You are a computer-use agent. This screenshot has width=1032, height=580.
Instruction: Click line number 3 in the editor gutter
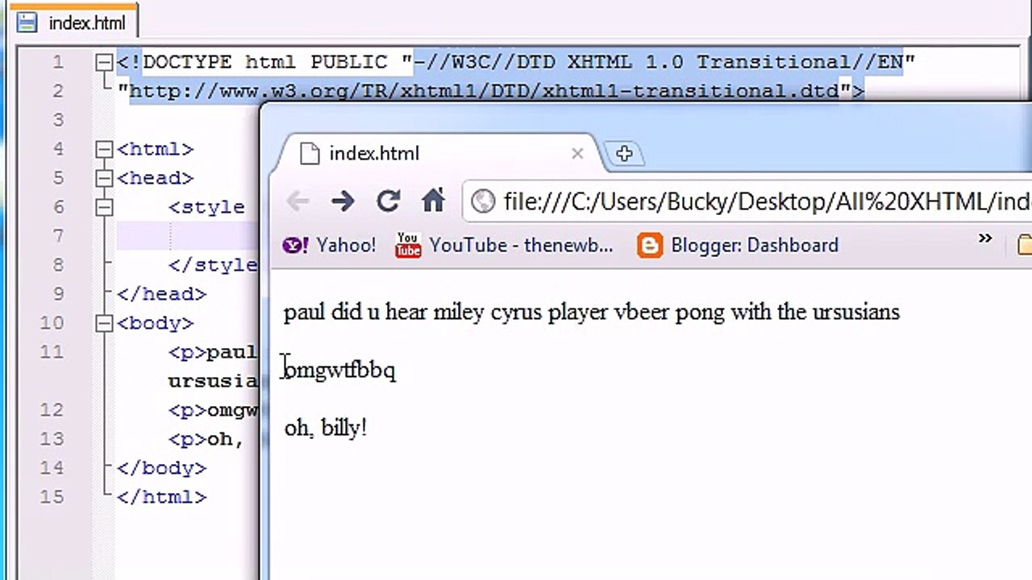click(58, 120)
